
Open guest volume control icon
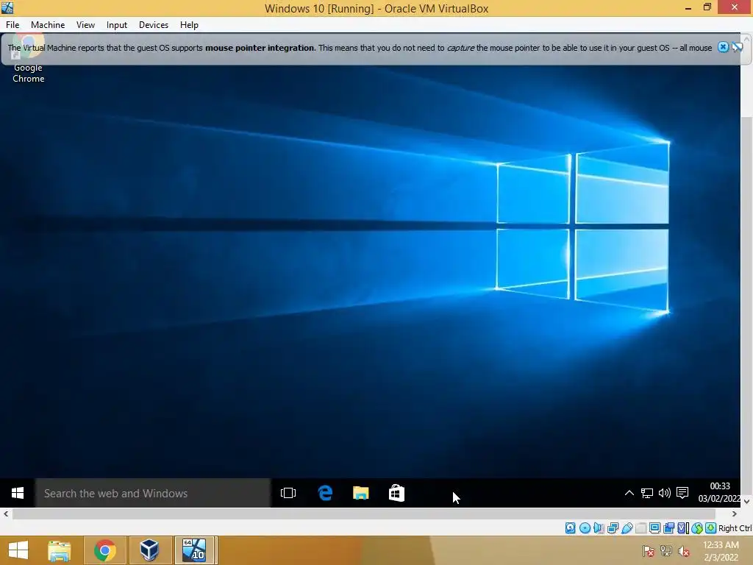(665, 493)
